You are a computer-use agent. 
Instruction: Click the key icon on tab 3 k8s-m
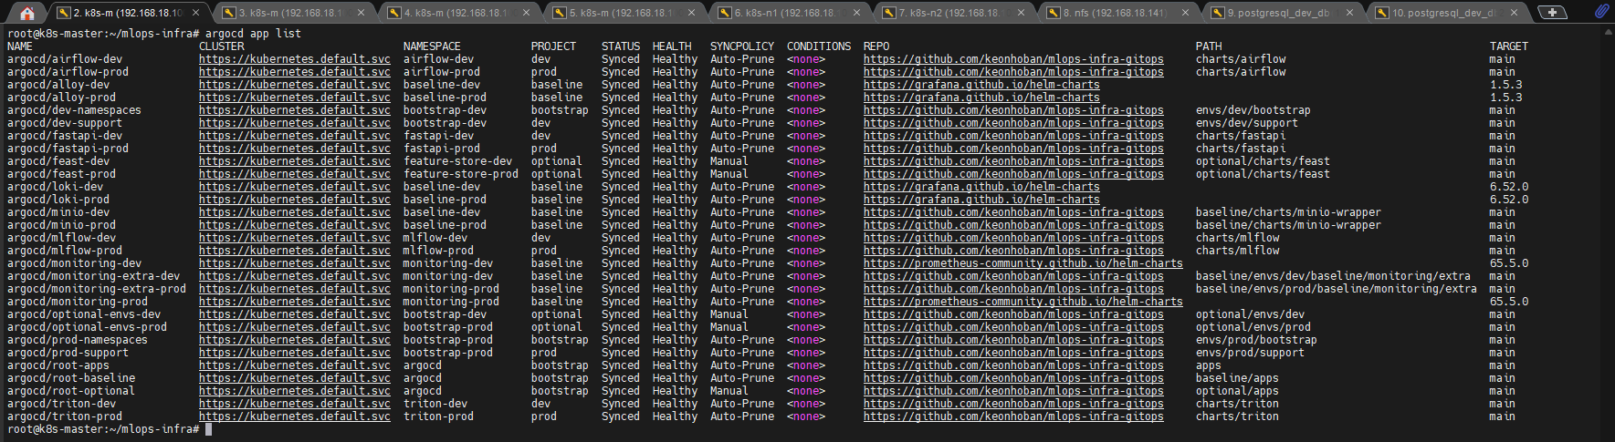(x=229, y=13)
